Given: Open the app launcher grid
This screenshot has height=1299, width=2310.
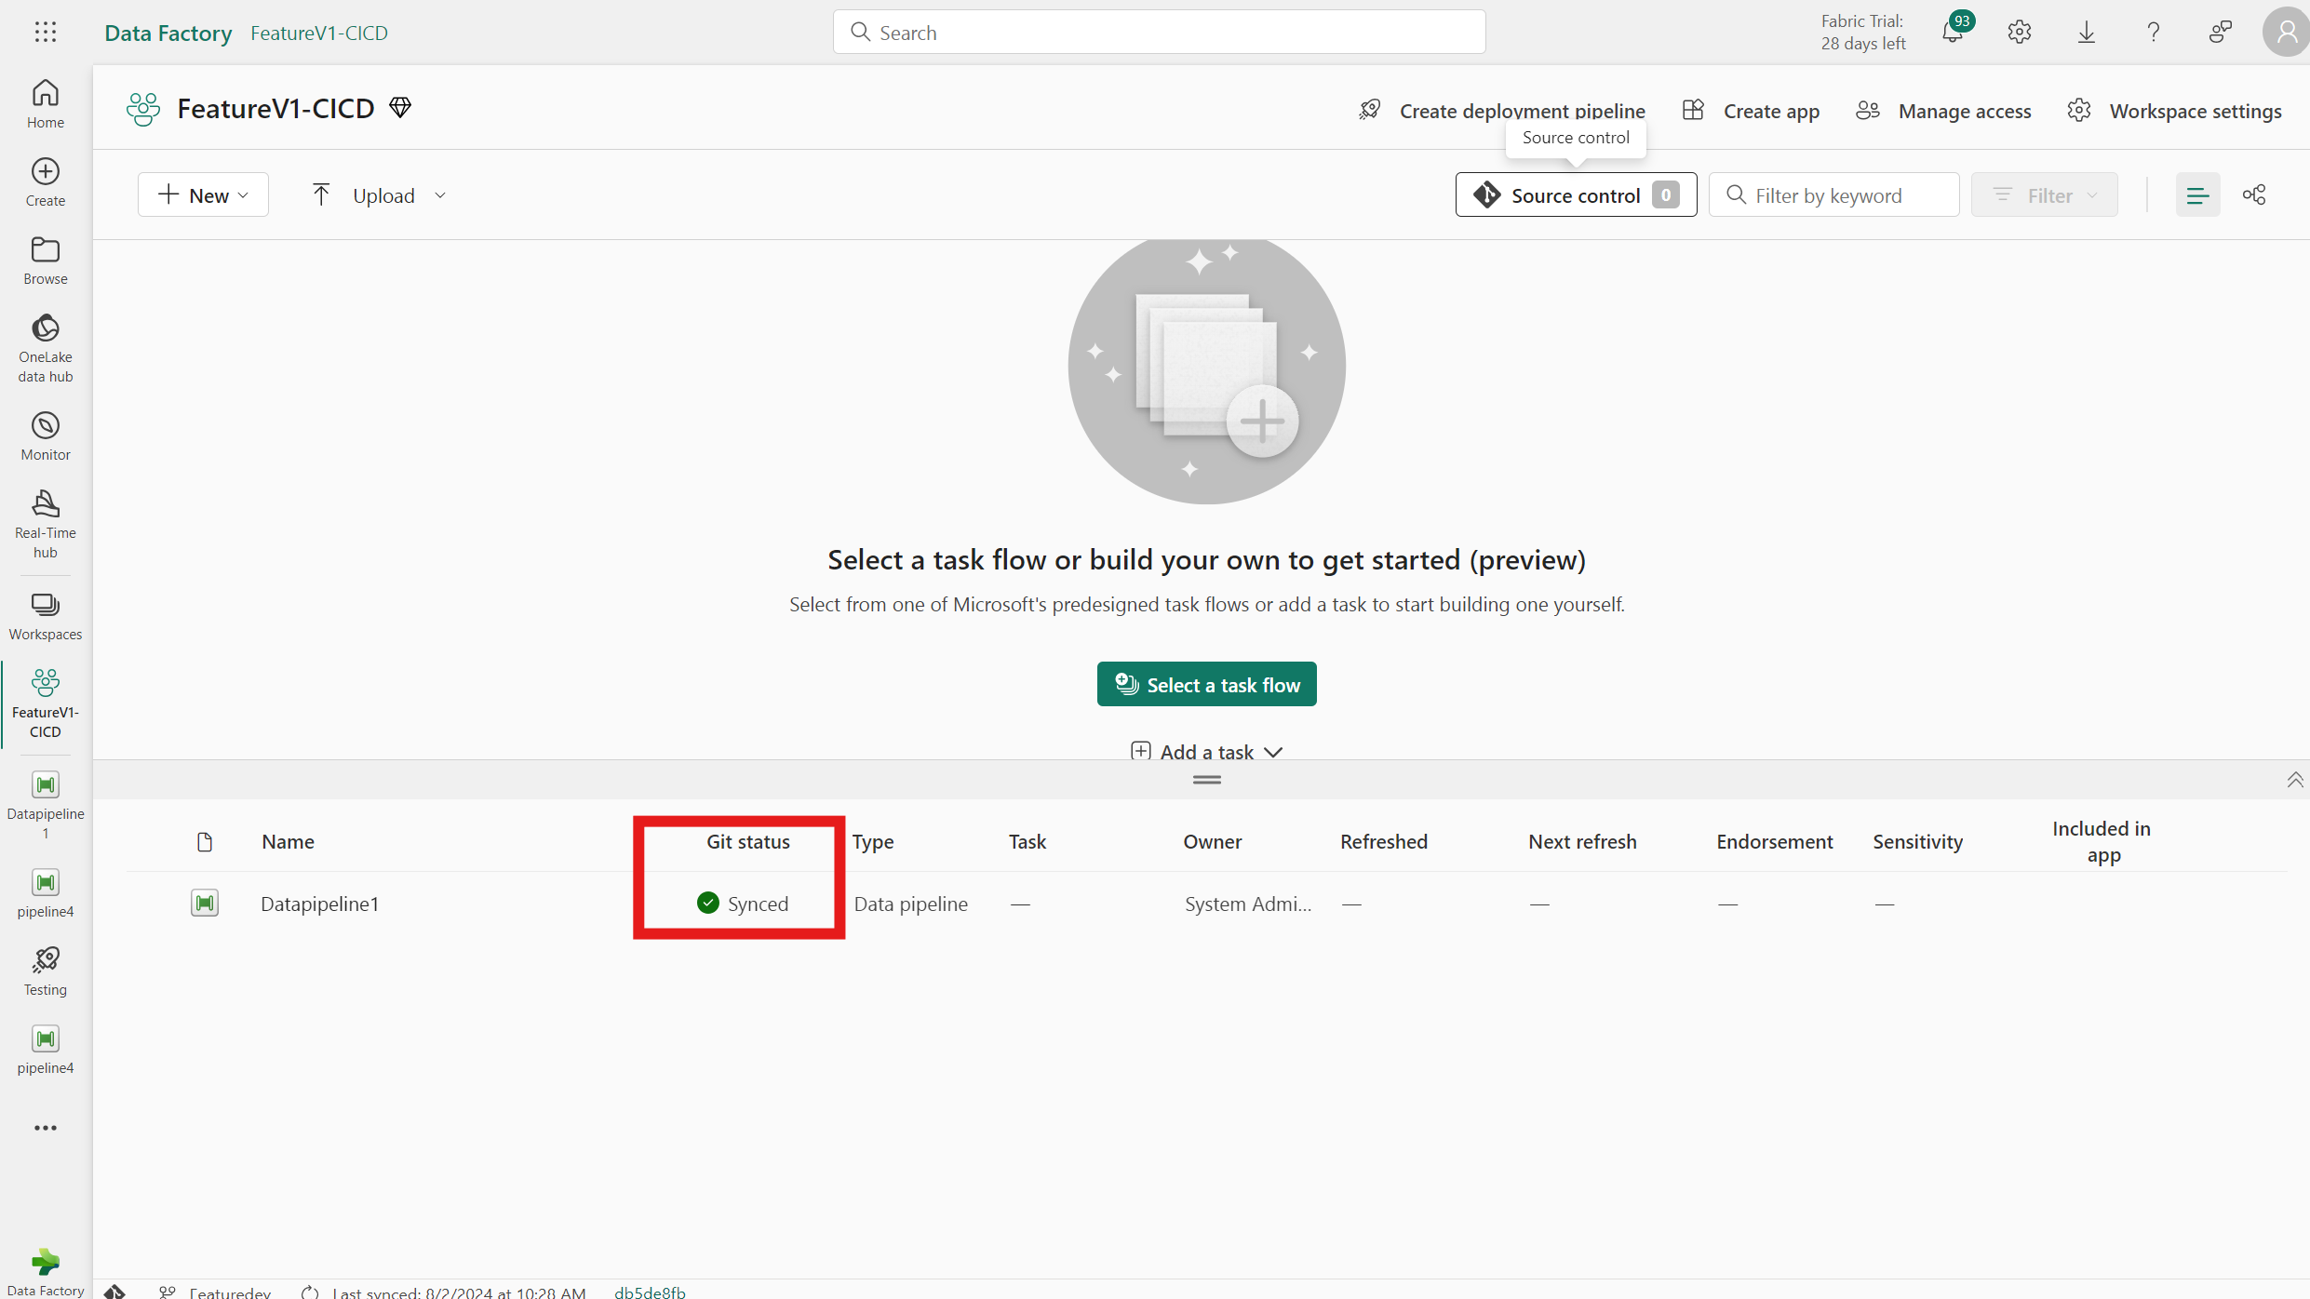Looking at the screenshot, I should point(46,33).
